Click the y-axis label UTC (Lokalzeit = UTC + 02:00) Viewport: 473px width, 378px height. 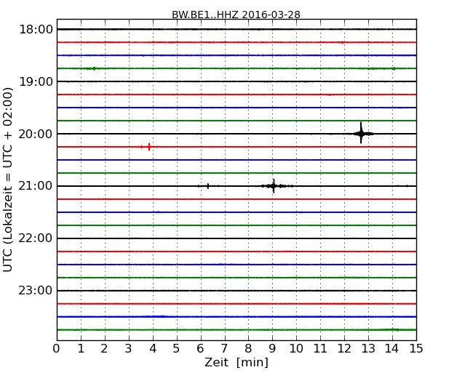click(x=8, y=180)
